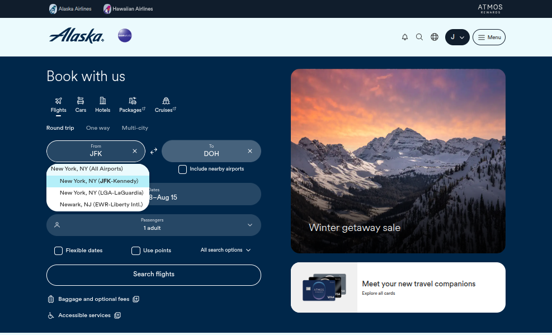Choose One way trip option

(98, 128)
